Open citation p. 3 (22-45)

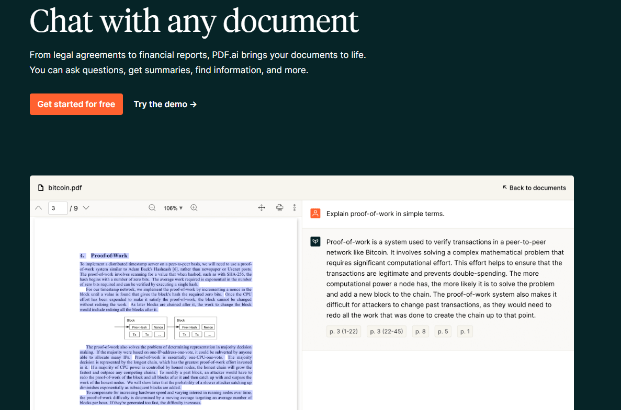click(387, 331)
